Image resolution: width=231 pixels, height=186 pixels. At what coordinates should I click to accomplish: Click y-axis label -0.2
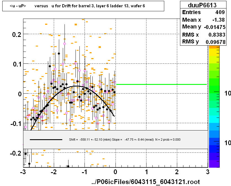tap(15, 153)
